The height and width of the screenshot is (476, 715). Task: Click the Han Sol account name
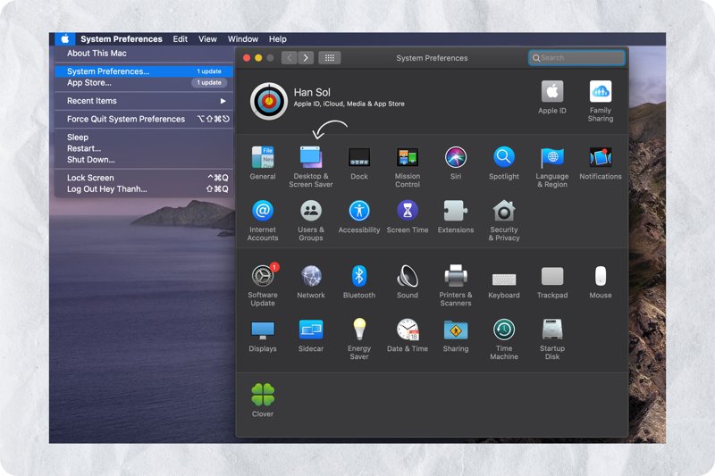(312, 92)
